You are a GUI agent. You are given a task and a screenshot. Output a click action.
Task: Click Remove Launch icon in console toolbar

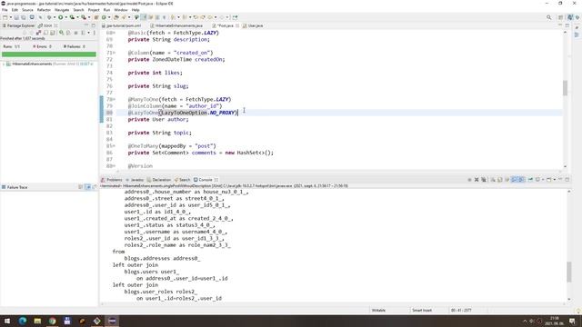point(477,180)
